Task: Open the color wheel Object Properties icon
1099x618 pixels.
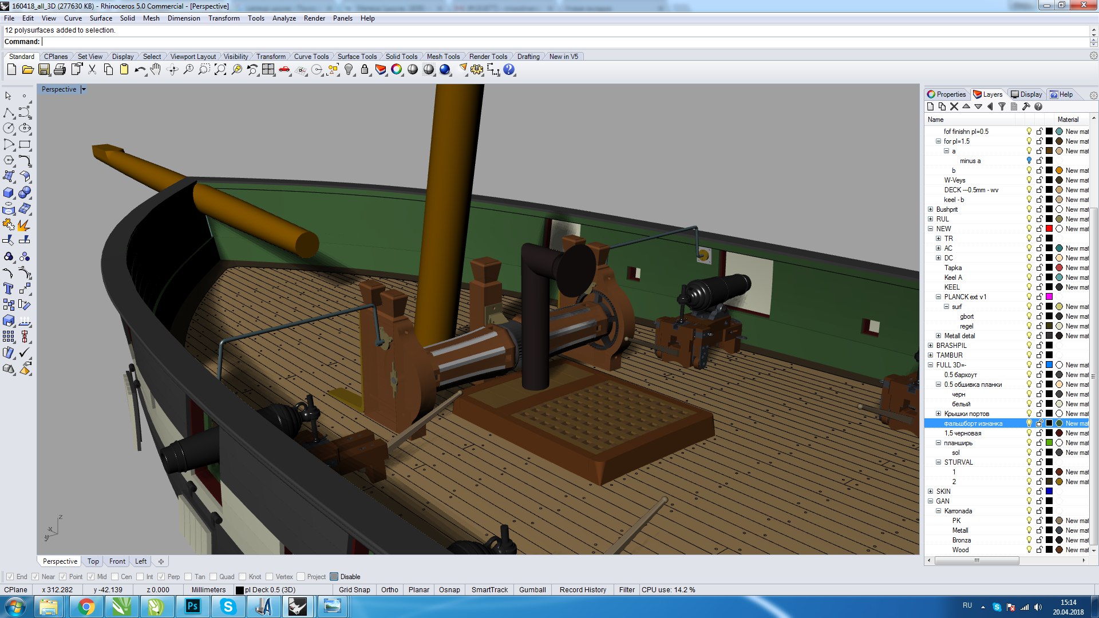Action: (x=397, y=70)
